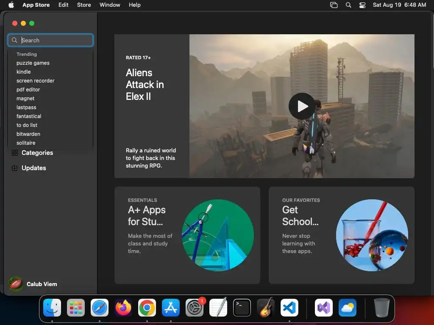434x325 pixels.
Task: Launch Firefox from the Dock
Action: click(x=123, y=308)
